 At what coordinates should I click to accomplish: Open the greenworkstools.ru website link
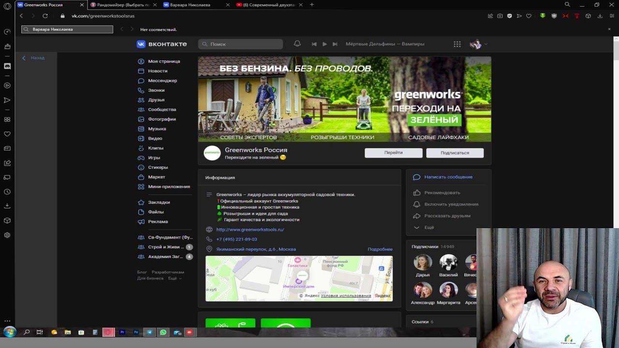tap(250, 230)
